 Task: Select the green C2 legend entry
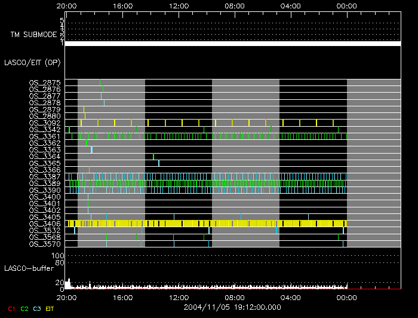click(24, 308)
